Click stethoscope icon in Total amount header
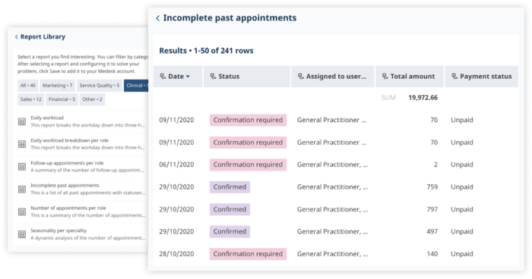 (385, 77)
